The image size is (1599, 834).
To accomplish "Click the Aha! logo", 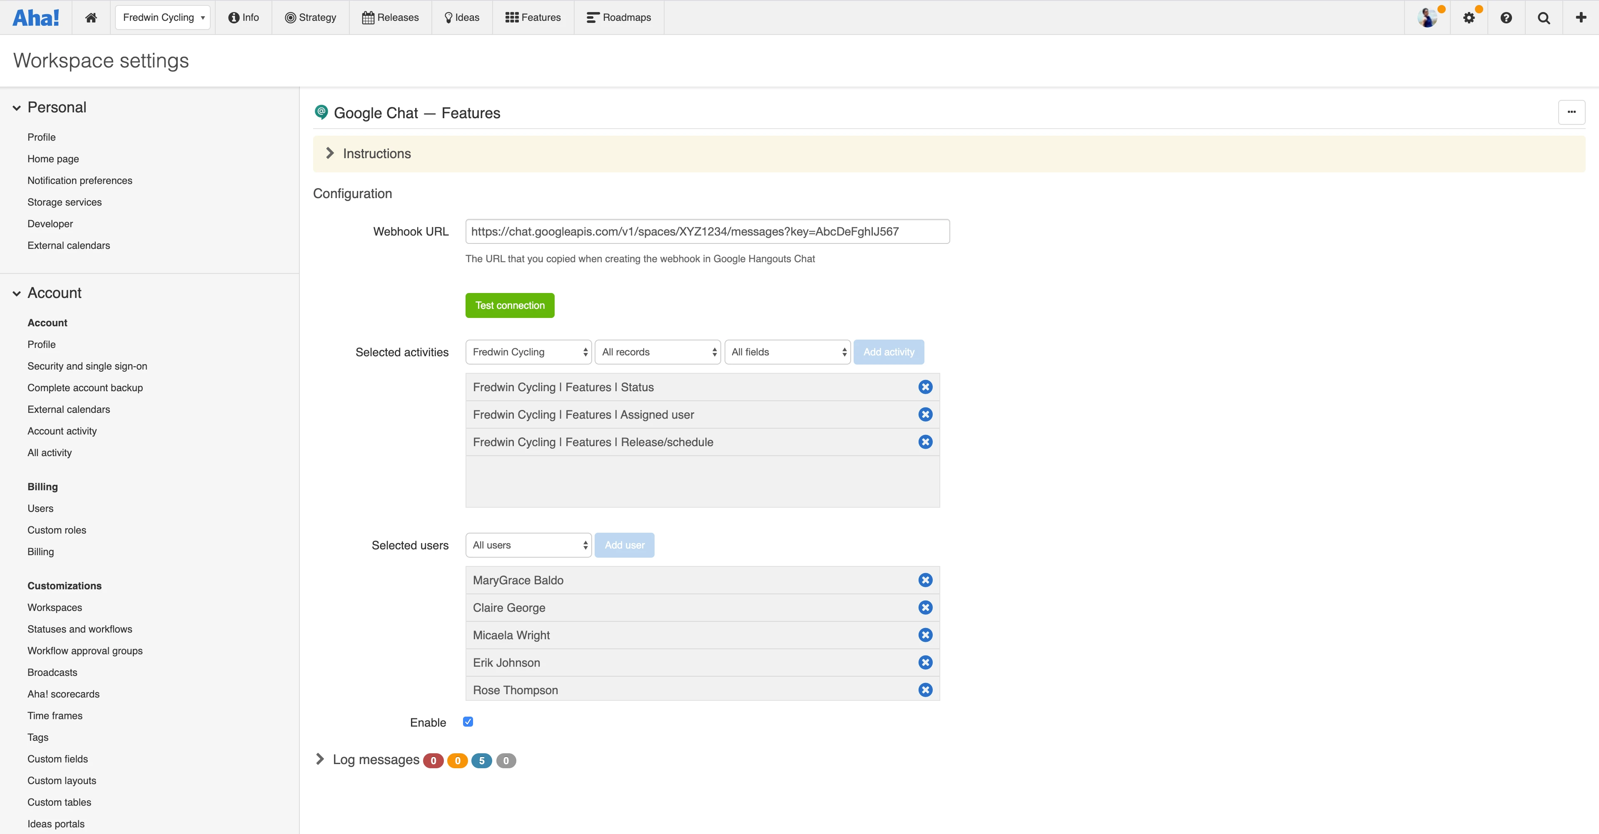I will pyautogui.click(x=36, y=17).
